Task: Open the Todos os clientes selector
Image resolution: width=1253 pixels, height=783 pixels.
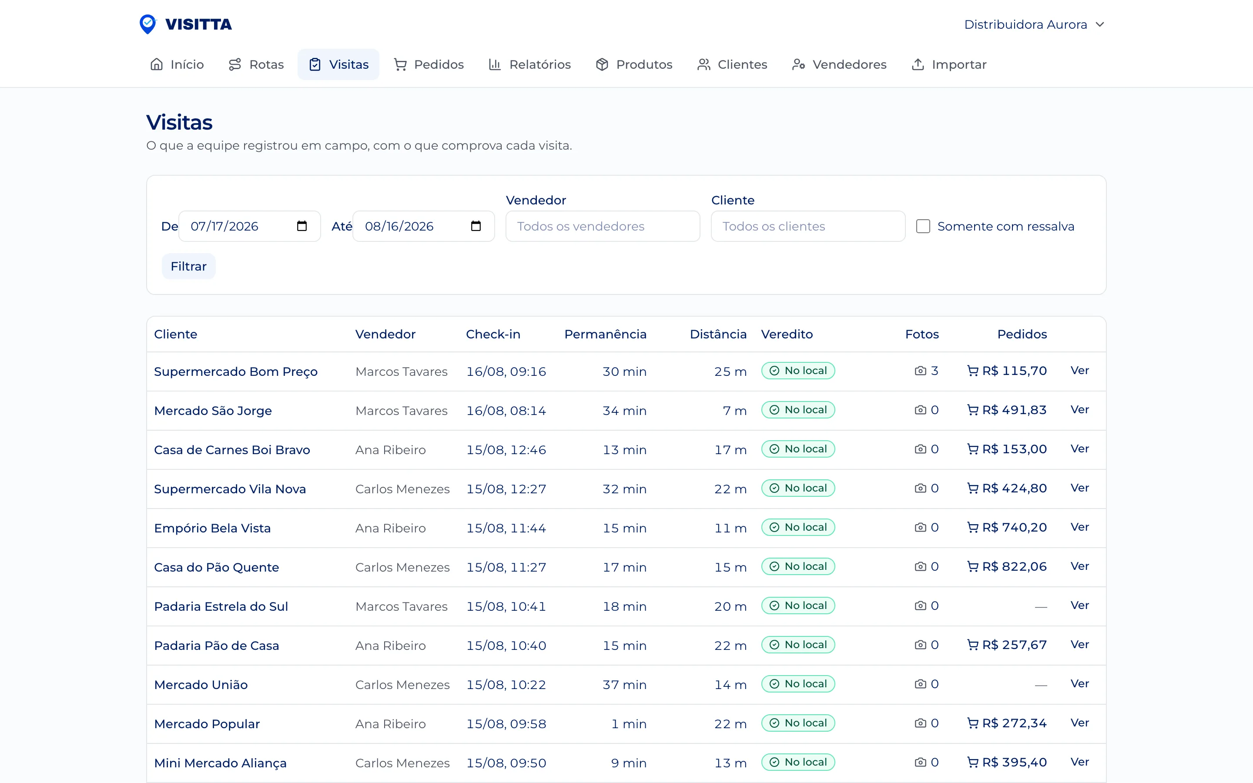Action: (808, 226)
